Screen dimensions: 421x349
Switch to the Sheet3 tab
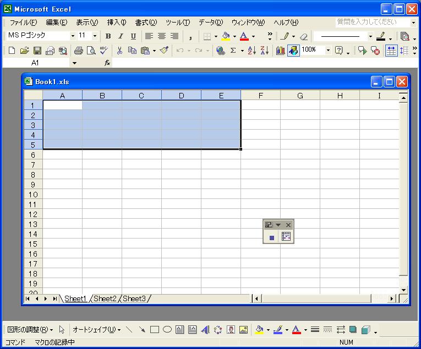134,298
